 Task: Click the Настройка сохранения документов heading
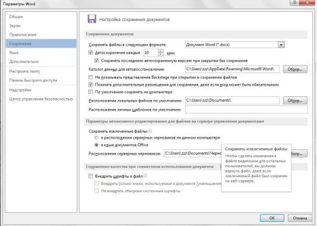[x=135, y=20]
